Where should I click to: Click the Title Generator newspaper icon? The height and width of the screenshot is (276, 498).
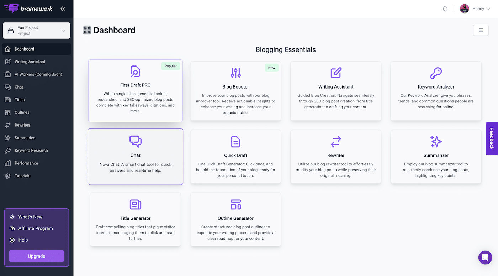coord(136,205)
